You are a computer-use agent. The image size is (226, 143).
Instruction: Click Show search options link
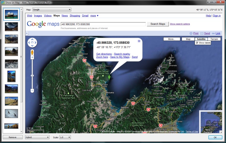pos(180,24)
